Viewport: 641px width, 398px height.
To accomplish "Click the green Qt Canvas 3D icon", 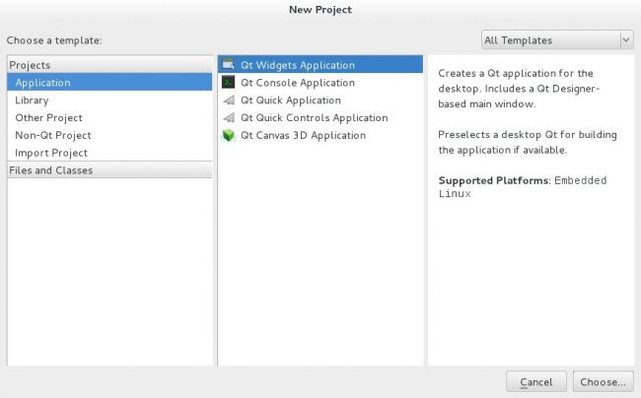I will click(228, 136).
